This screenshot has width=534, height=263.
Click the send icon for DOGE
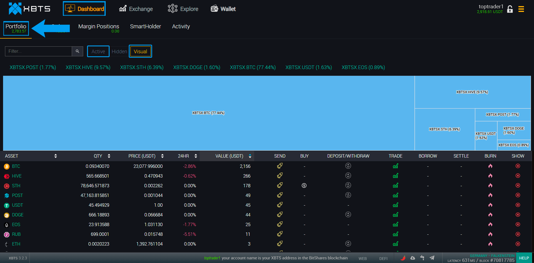(x=280, y=214)
